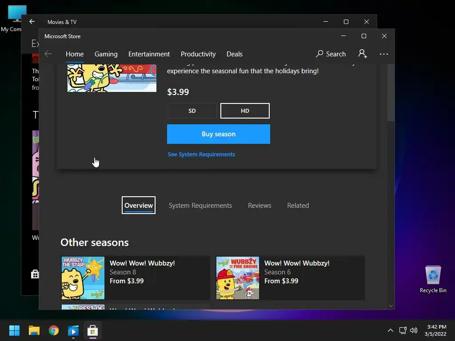
Task: Click the Microsoft Store vertical scrollbar thumb
Action: (391, 92)
